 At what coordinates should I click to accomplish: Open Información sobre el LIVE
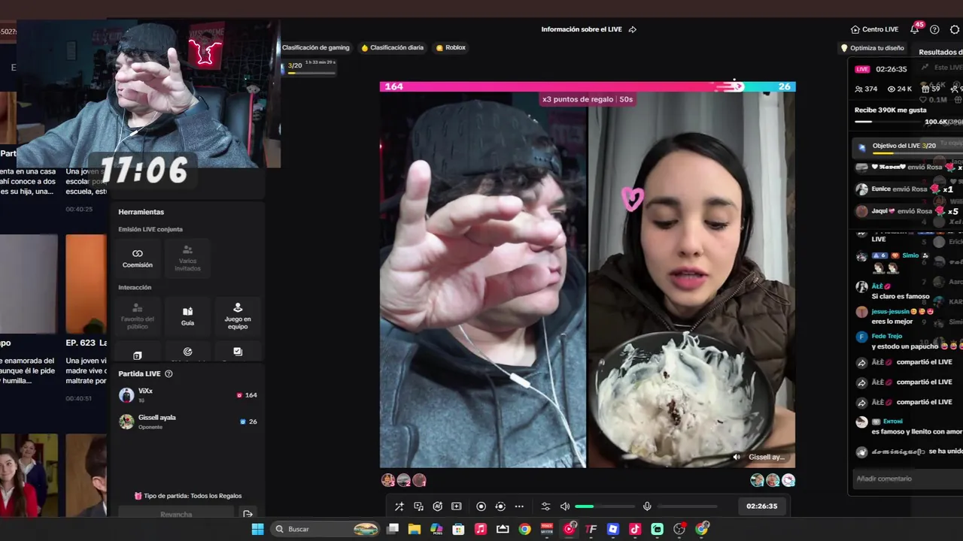click(x=582, y=29)
